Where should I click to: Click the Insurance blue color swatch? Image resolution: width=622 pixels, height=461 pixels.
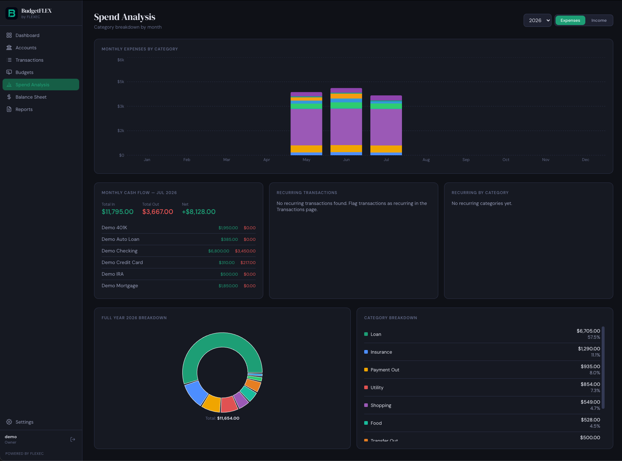tap(366, 352)
